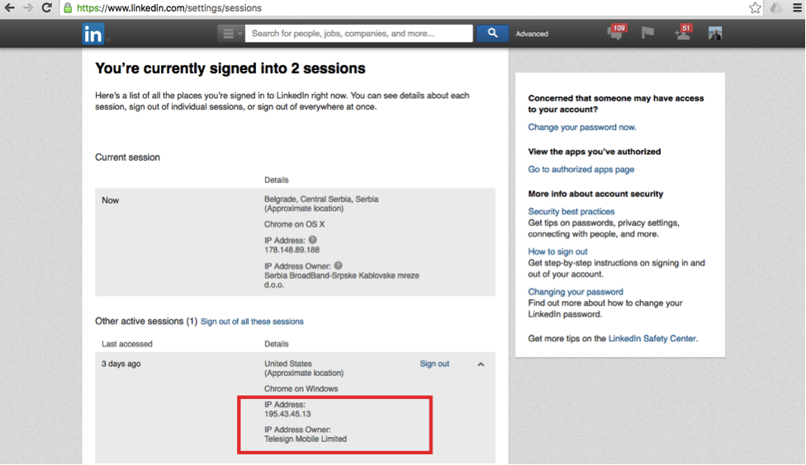Select the IP address 195.43.45.13 text
806x465 pixels.
coord(287,414)
